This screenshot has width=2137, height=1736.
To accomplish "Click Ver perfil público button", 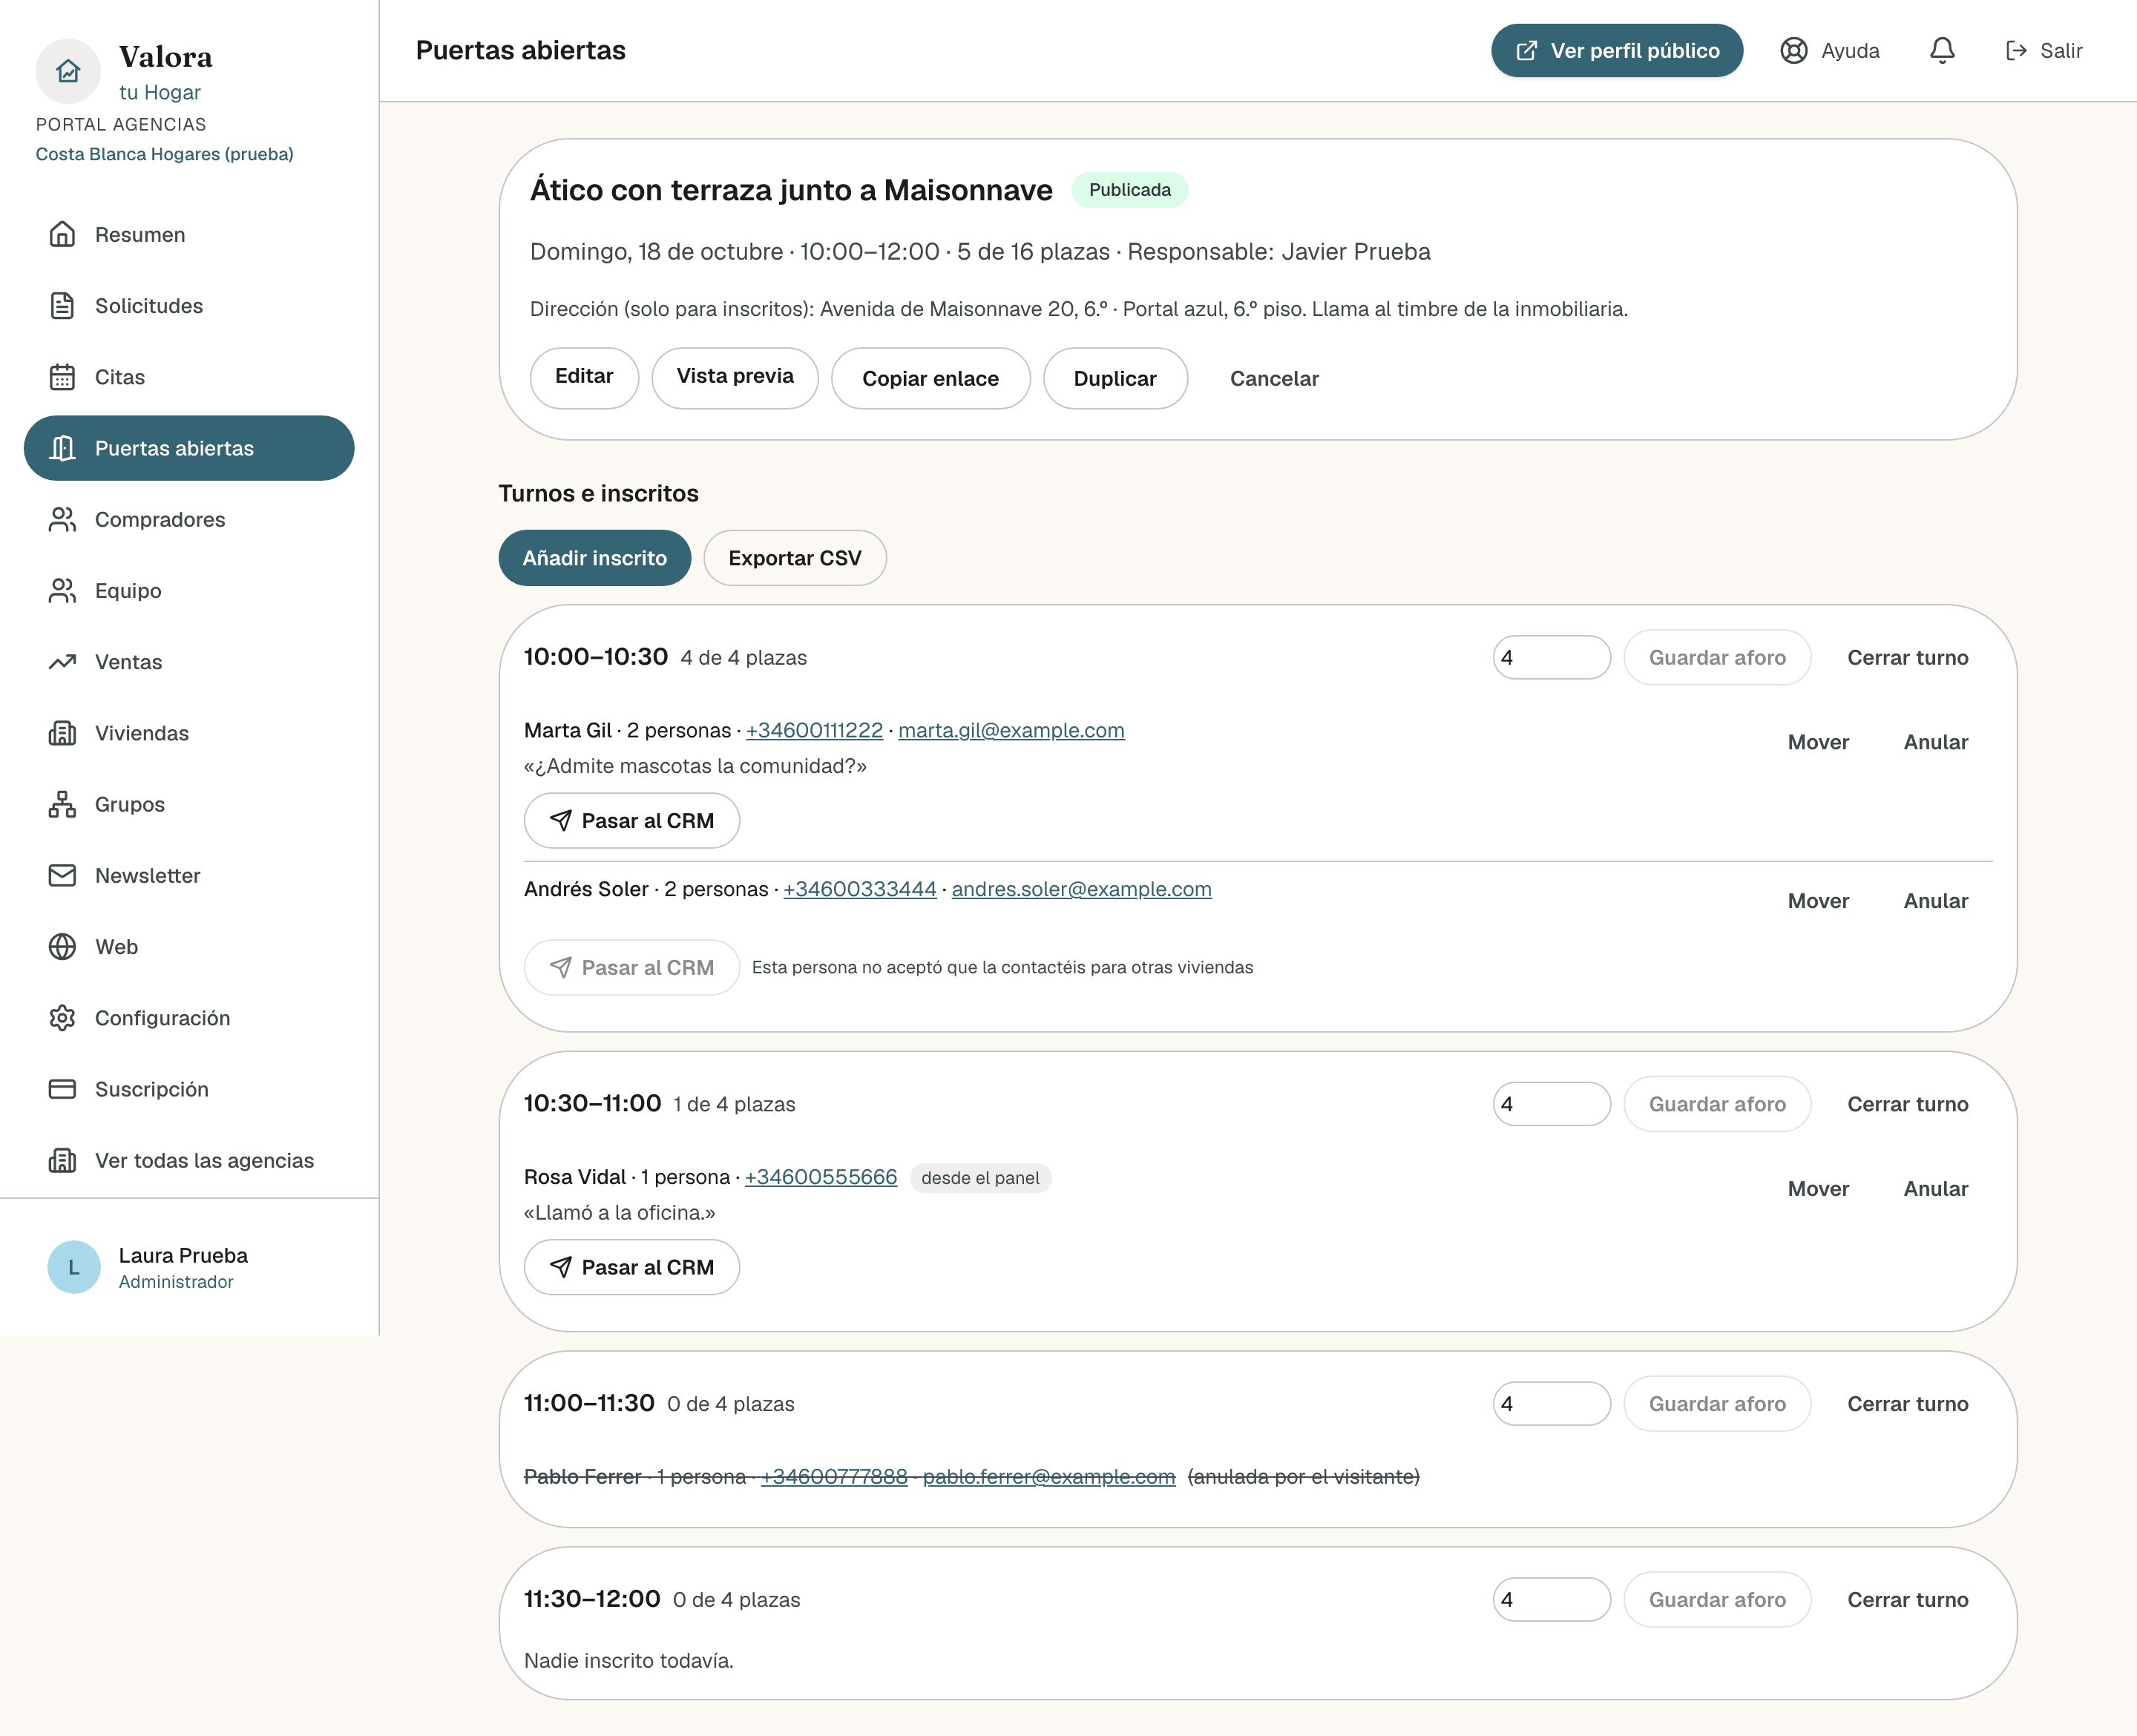I will tap(1617, 50).
